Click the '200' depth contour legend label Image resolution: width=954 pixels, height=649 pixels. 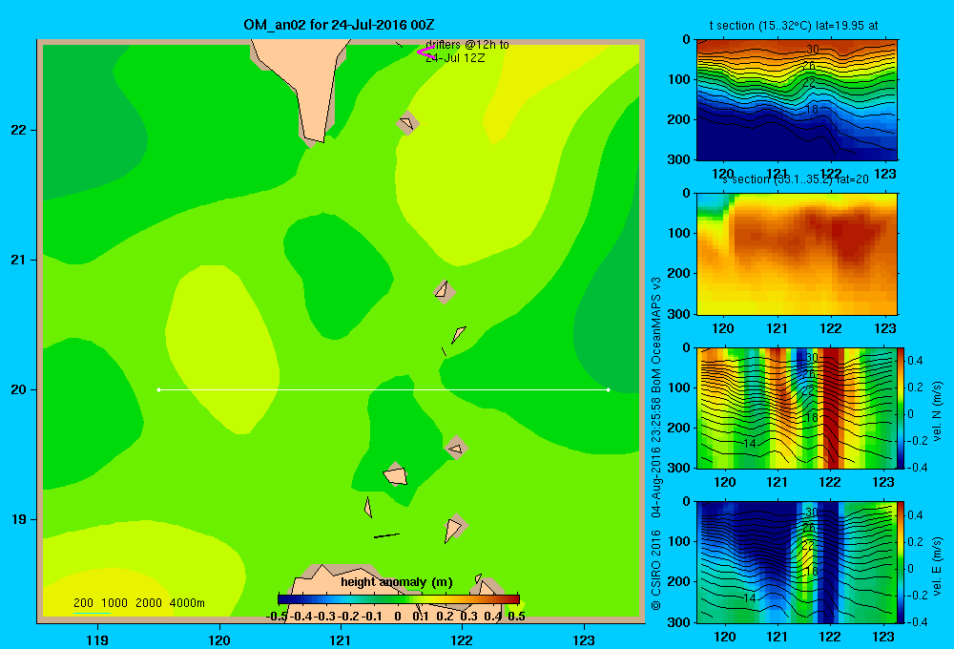(x=83, y=603)
